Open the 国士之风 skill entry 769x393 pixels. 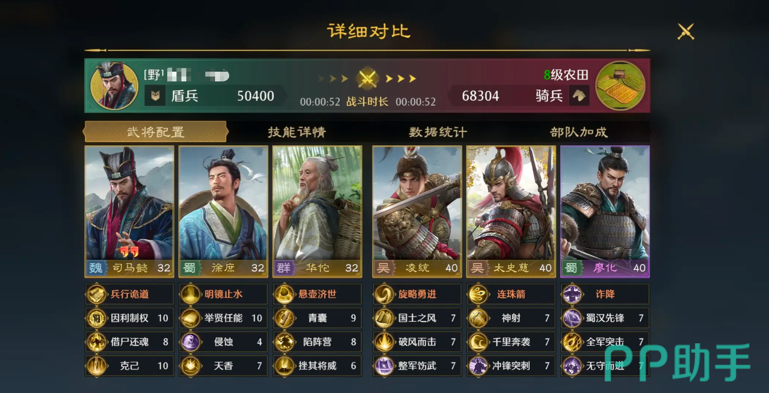click(x=416, y=318)
